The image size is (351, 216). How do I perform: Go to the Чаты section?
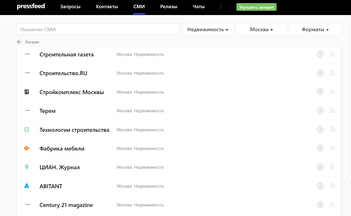[x=198, y=7]
